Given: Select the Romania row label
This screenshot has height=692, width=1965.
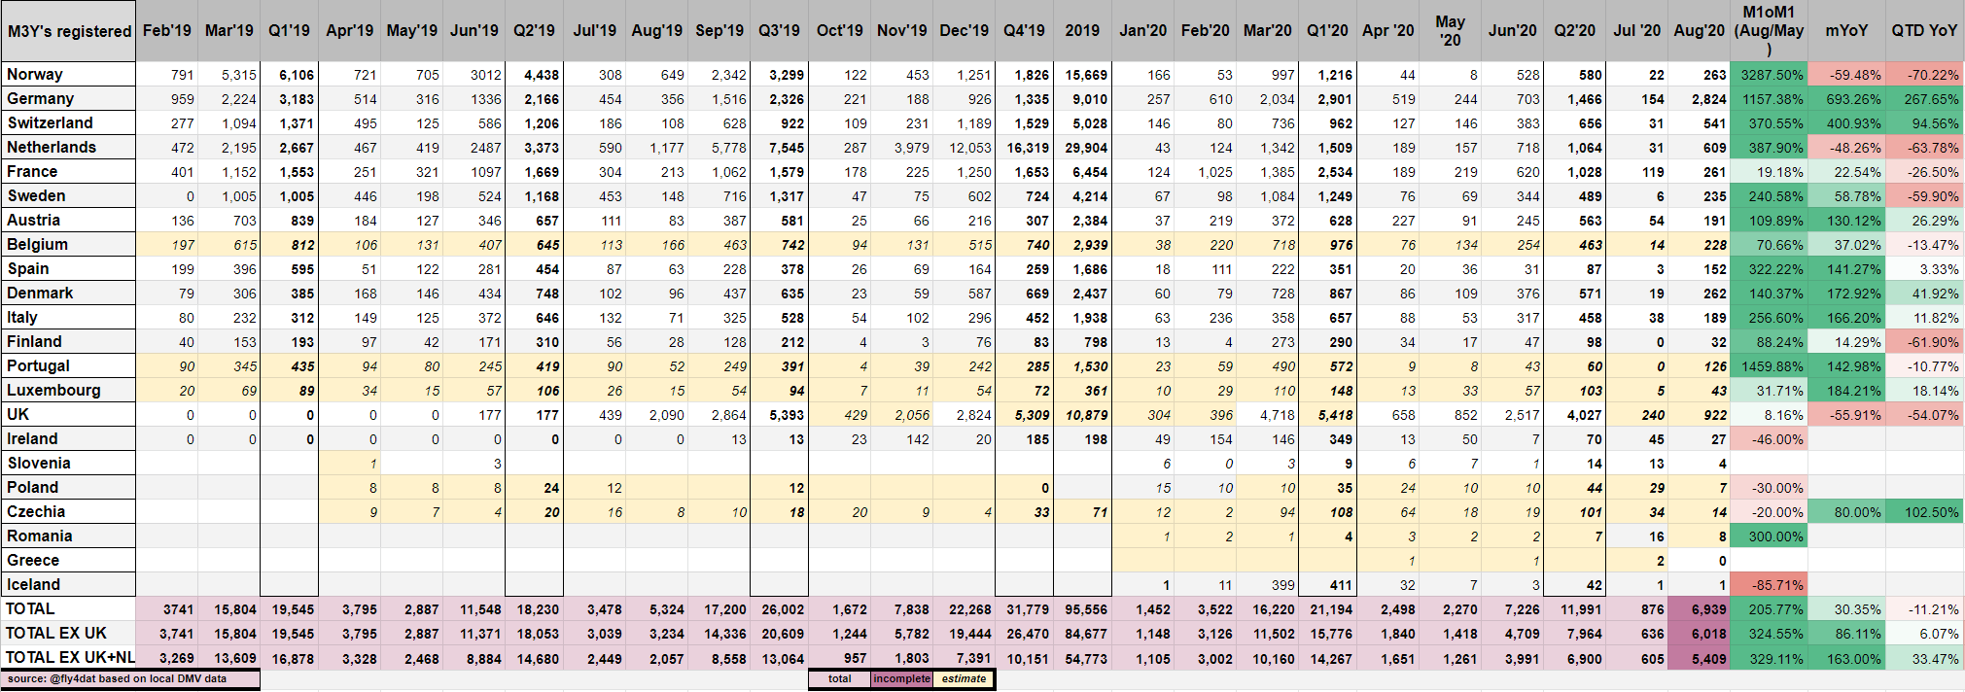Looking at the screenshot, I should click(68, 536).
